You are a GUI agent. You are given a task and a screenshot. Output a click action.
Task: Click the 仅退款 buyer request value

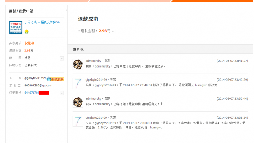tap(29, 43)
